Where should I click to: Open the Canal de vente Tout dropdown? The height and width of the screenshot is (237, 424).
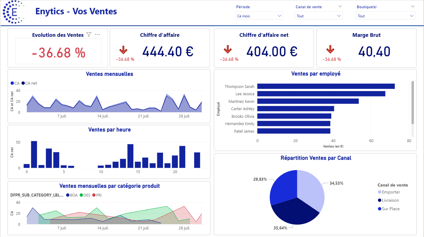tap(319, 16)
